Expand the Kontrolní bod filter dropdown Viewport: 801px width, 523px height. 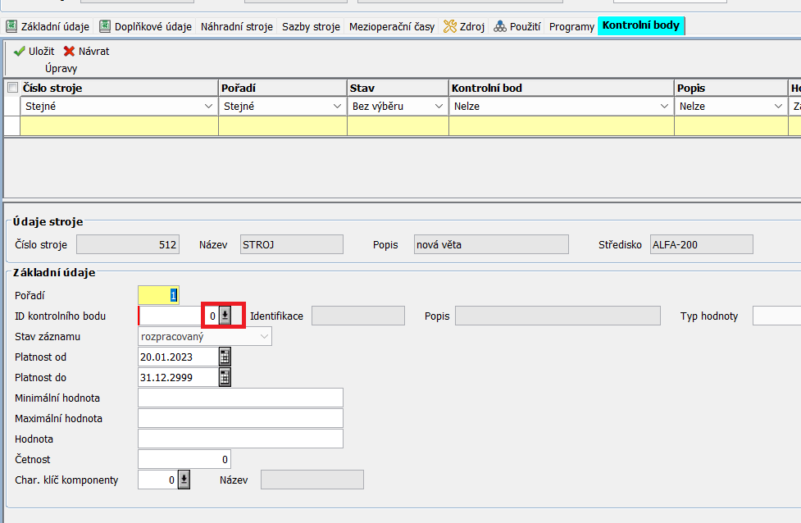(x=664, y=106)
